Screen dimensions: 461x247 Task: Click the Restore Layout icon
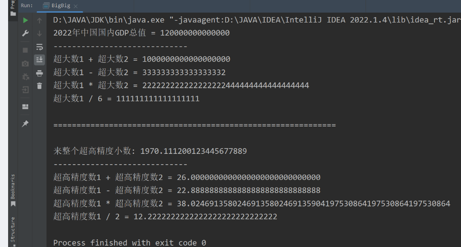[25, 107]
